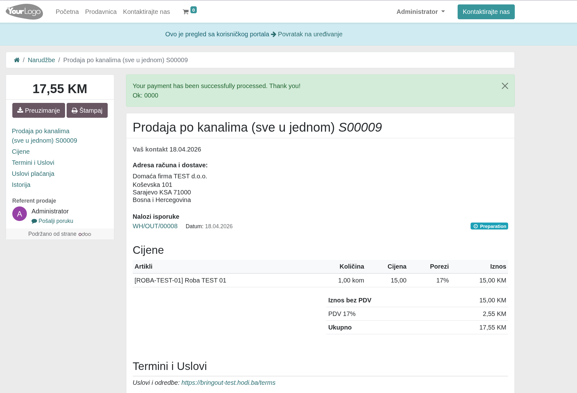Screen dimensions: 577x393
Task: Click the Odoo logo in footer
Action: pos(85,234)
